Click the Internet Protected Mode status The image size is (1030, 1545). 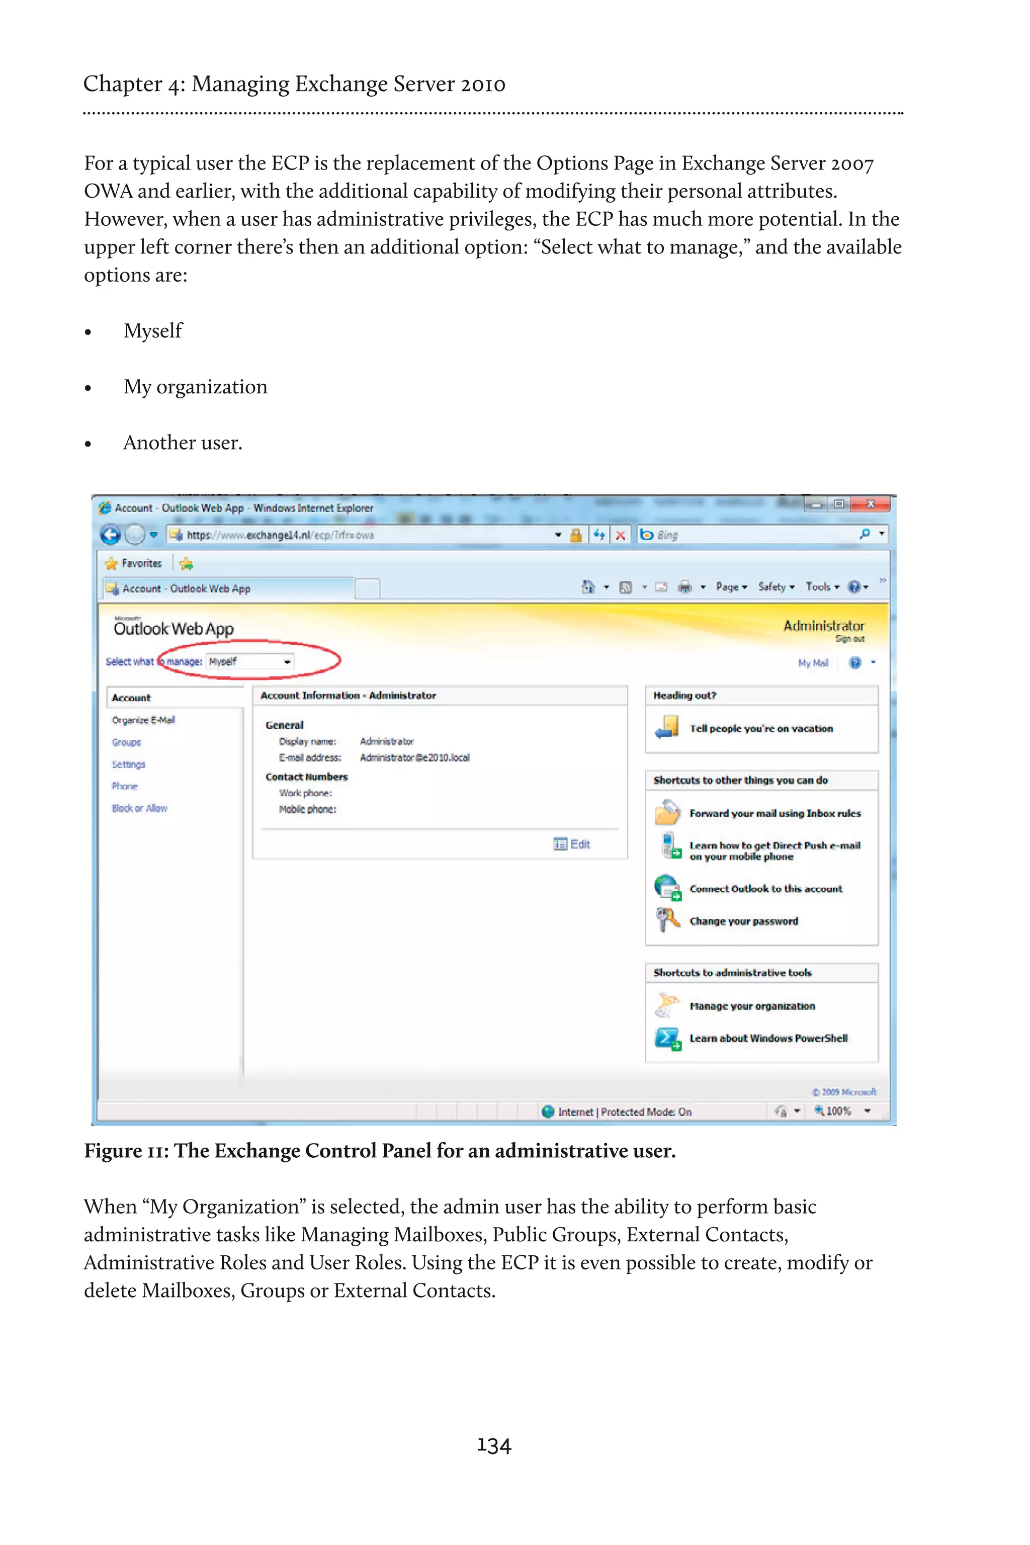[x=617, y=1111]
